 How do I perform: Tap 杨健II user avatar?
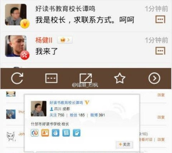point(16,46)
